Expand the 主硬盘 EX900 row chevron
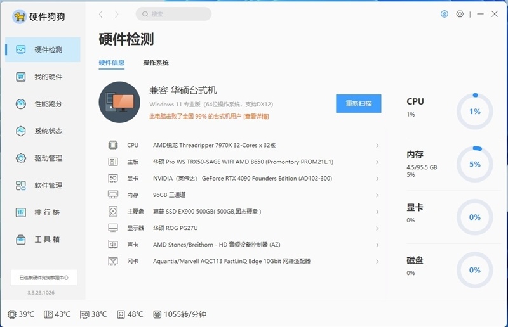508x327 pixels. (377, 212)
